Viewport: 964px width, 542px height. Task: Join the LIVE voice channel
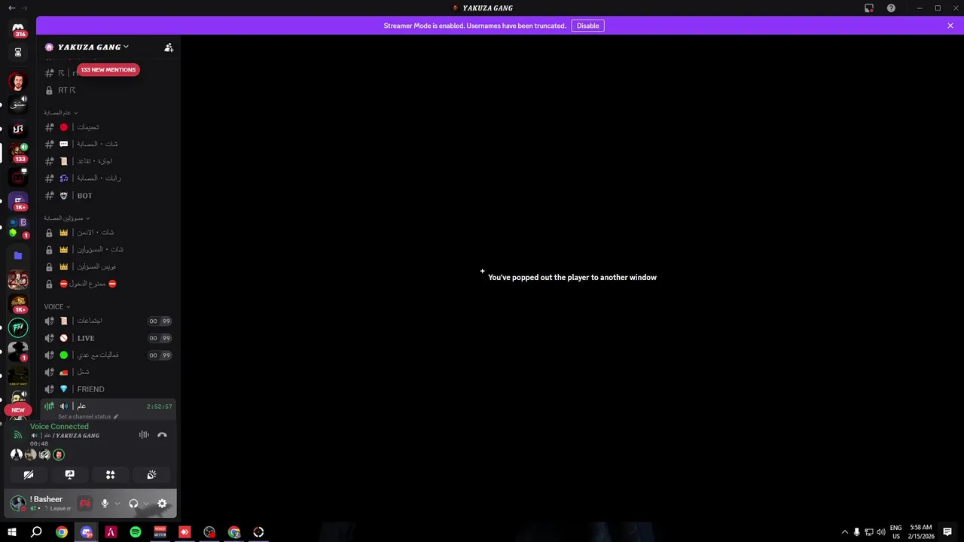click(x=108, y=338)
